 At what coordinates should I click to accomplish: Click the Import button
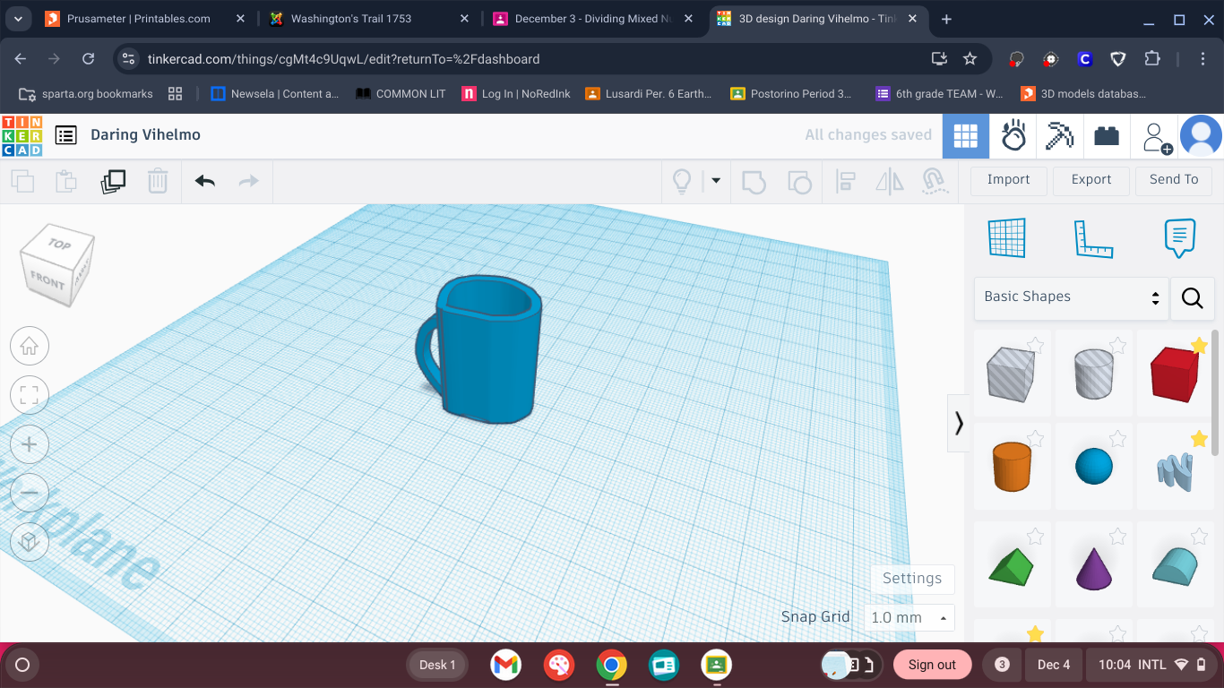pos(1009,180)
